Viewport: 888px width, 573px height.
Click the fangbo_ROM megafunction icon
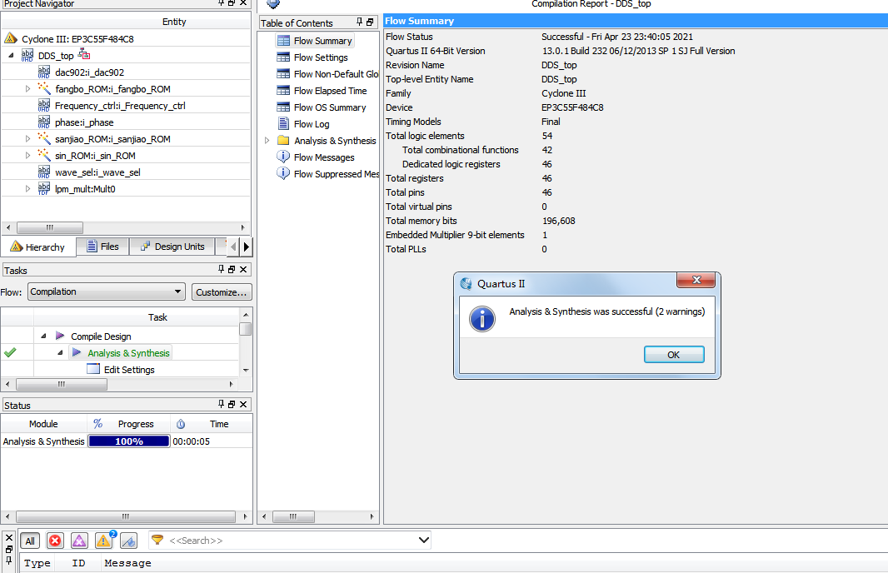click(44, 88)
